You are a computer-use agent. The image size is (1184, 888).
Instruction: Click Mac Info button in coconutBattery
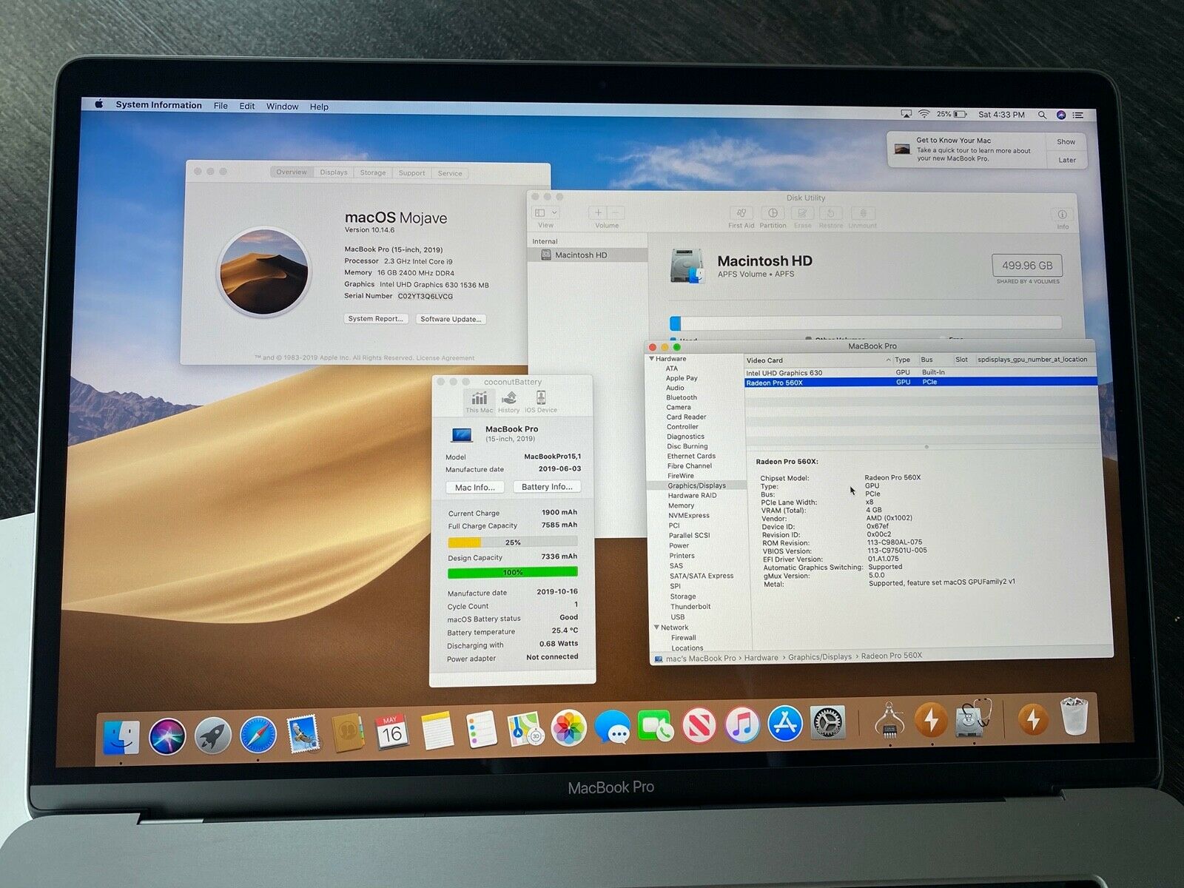point(475,488)
